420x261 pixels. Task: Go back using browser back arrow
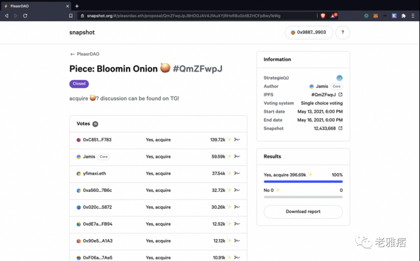pyautogui.click(x=7, y=16)
